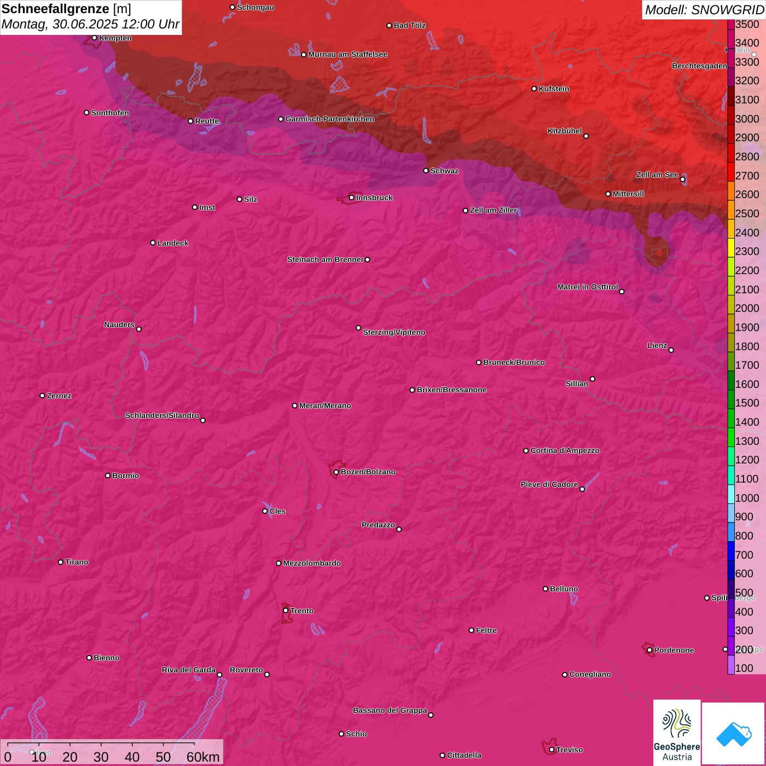Click the Schongau label
766x766 pixels.
[255, 7]
